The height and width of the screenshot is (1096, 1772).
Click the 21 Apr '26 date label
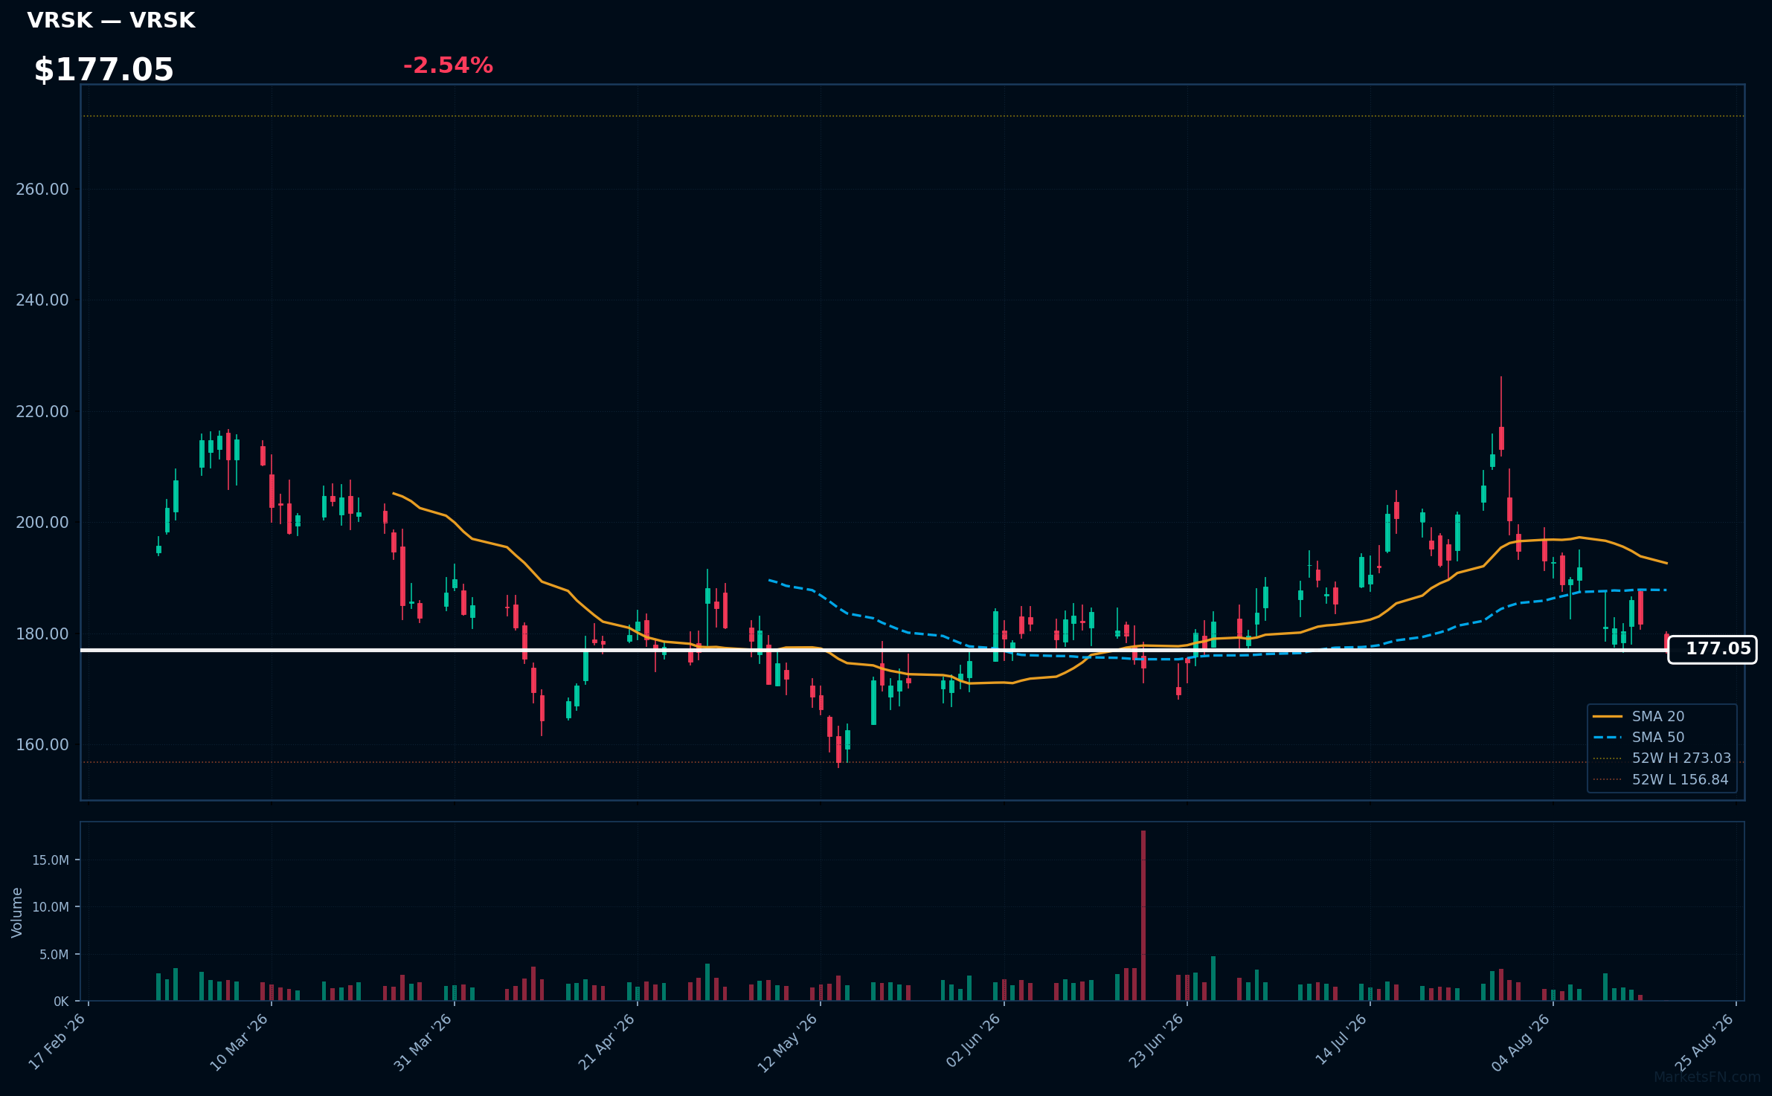(606, 1042)
